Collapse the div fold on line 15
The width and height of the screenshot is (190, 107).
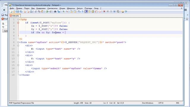tap(18, 65)
